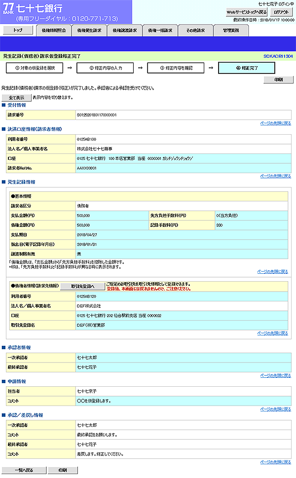Click 請求者Ref.No. value AAXX00001
This screenshot has width=296, height=478.
point(86,168)
